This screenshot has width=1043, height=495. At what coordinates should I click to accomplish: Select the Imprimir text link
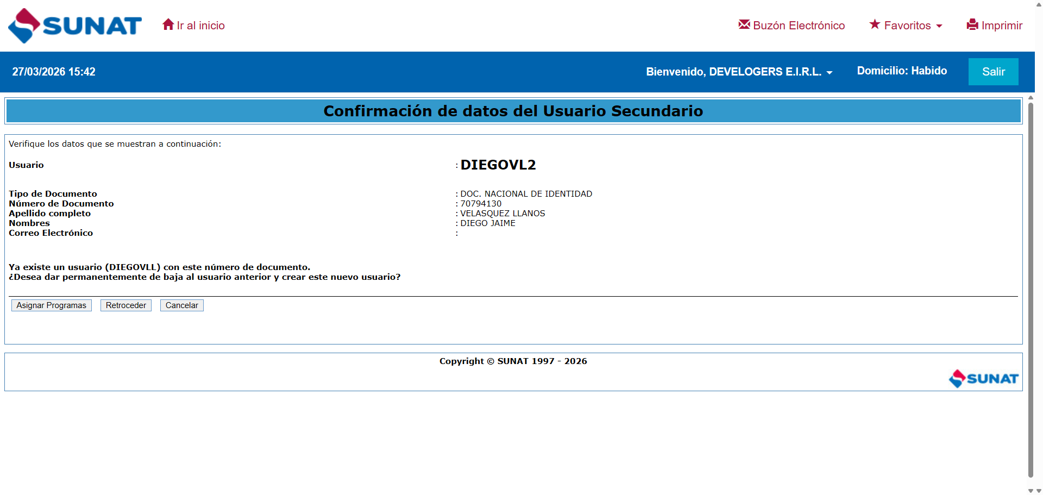pyautogui.click(x=1002, y=26)
